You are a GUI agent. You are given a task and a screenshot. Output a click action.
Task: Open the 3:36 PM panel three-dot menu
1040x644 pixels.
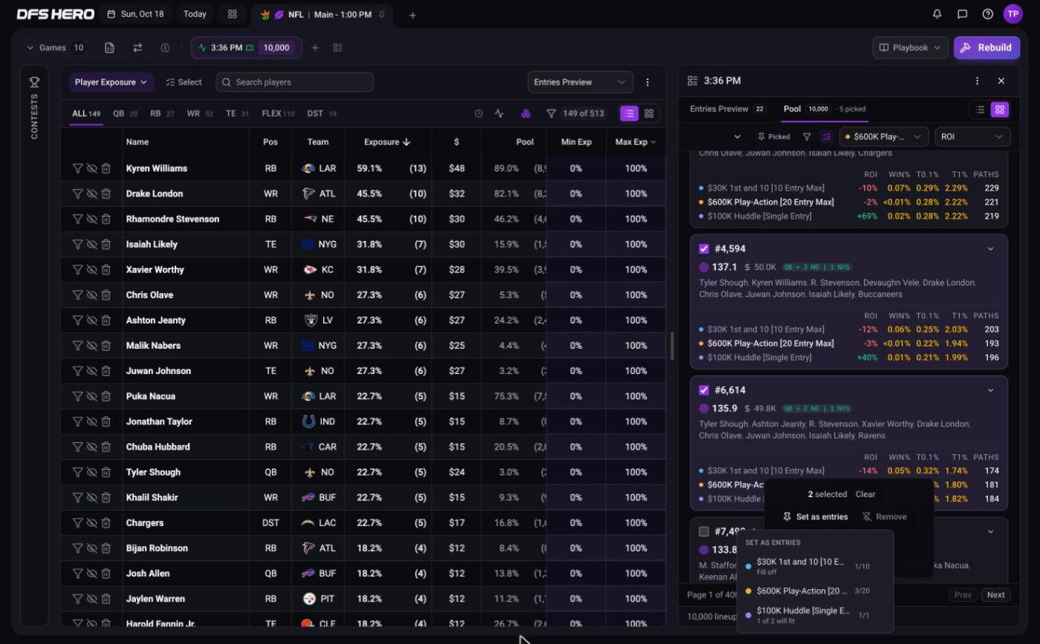point(977,81)
